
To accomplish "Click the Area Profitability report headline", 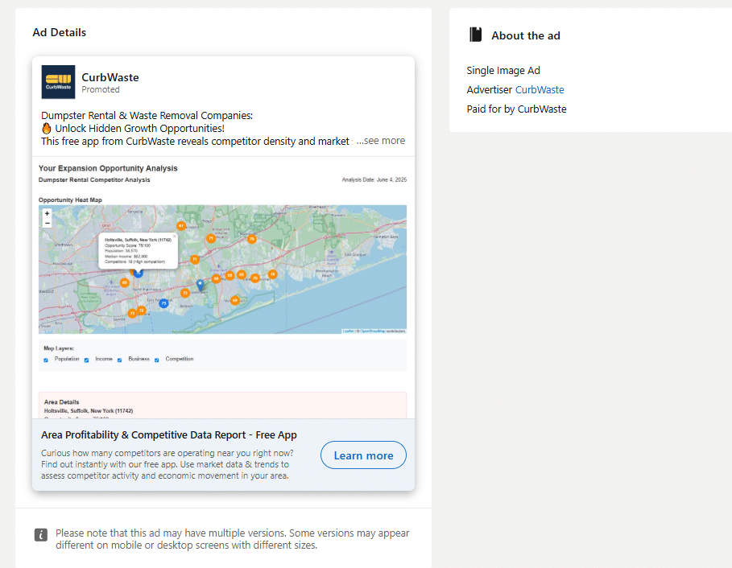I will 169,435.
